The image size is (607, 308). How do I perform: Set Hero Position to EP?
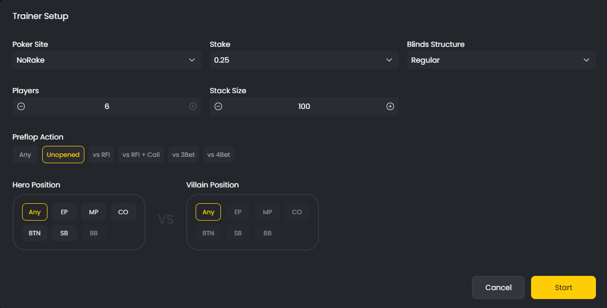pyautogui.click(x=64, y=212)
